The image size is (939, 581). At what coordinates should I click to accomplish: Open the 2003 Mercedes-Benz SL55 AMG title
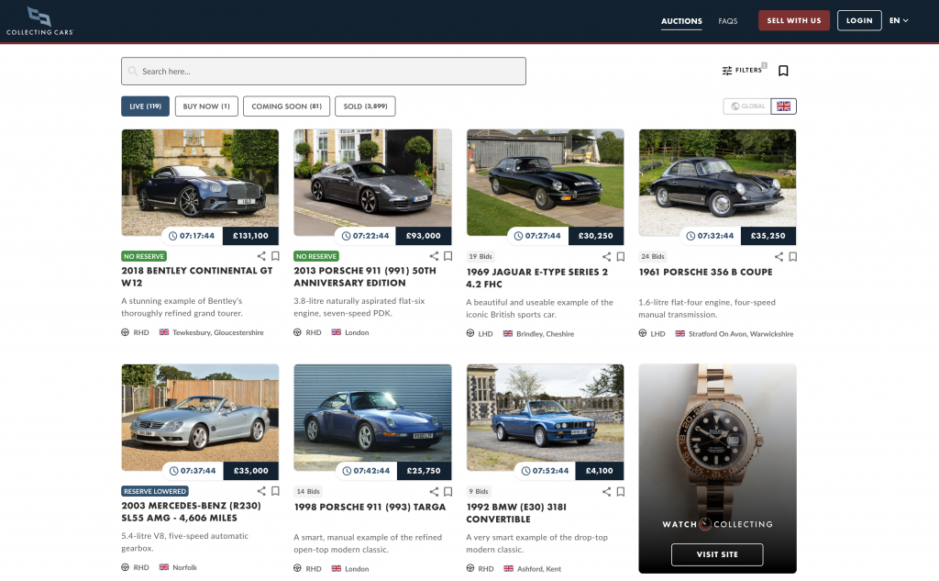coord(191,511)
